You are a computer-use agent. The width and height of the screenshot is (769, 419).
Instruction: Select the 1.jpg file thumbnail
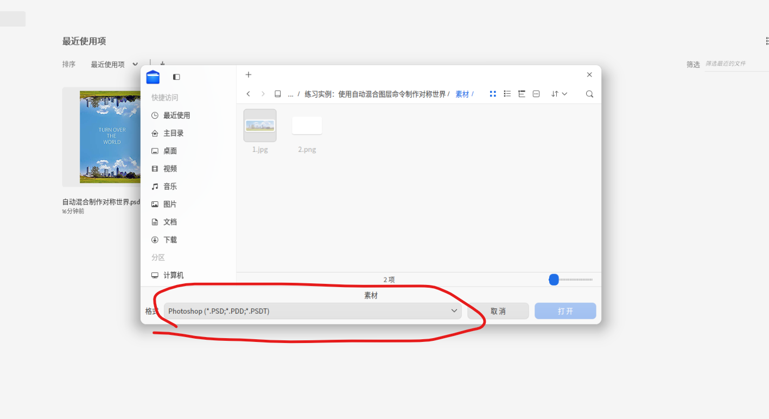pos(260,125)
